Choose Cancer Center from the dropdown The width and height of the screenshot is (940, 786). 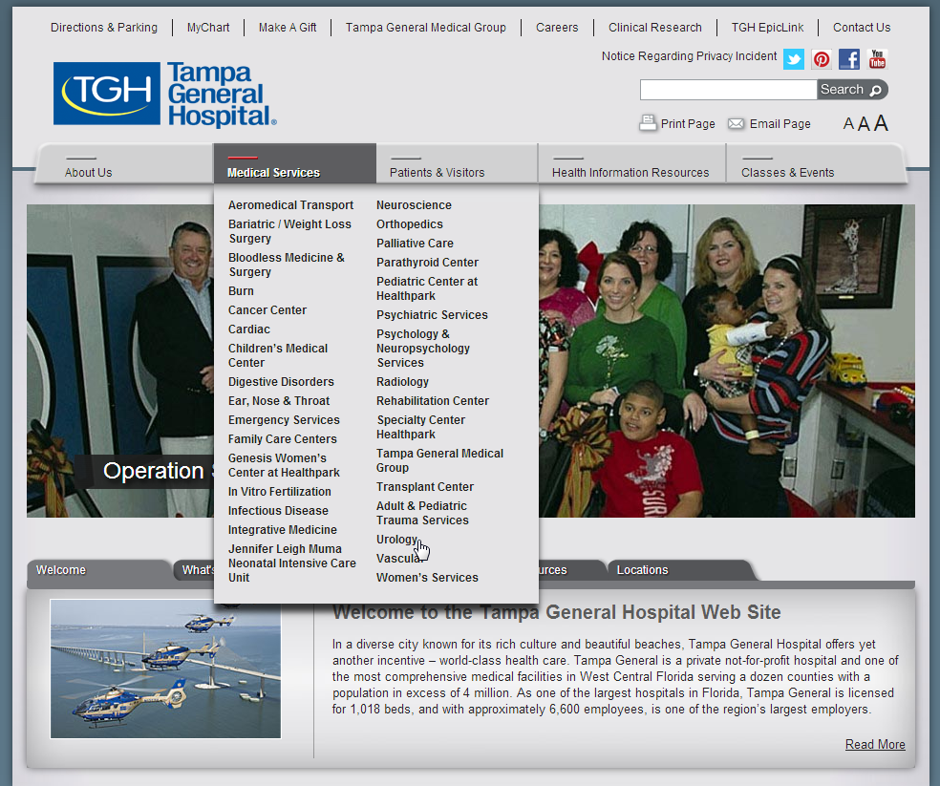[267, 310]
